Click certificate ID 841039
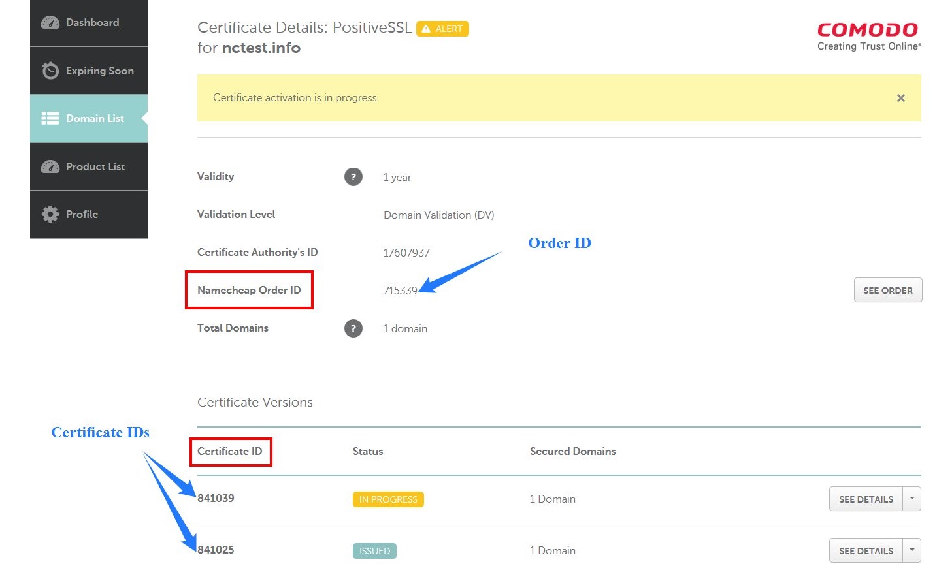The image size is (937, 566). tap(216, 498)
